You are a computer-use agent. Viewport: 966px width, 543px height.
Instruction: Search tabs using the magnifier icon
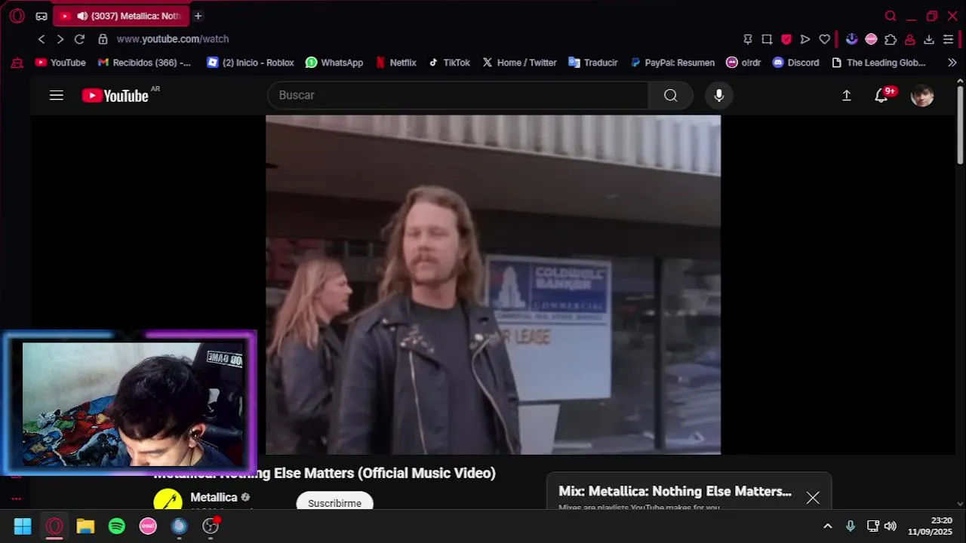(891, 16)
